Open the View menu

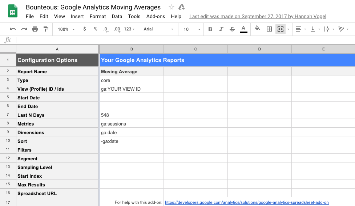pyautogui.click(x=59, y=16)
